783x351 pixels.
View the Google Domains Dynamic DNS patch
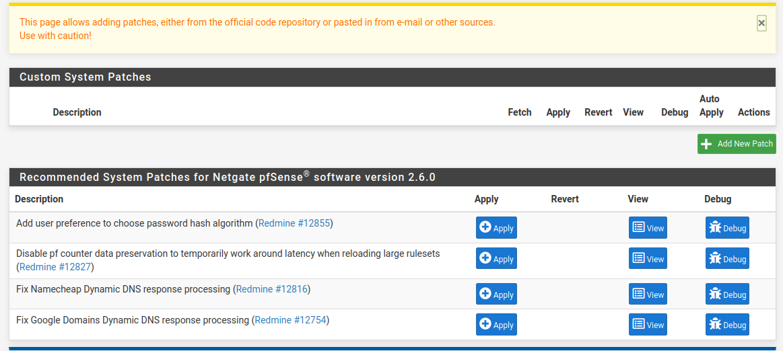pyautogui.click(x=648, y=324)
